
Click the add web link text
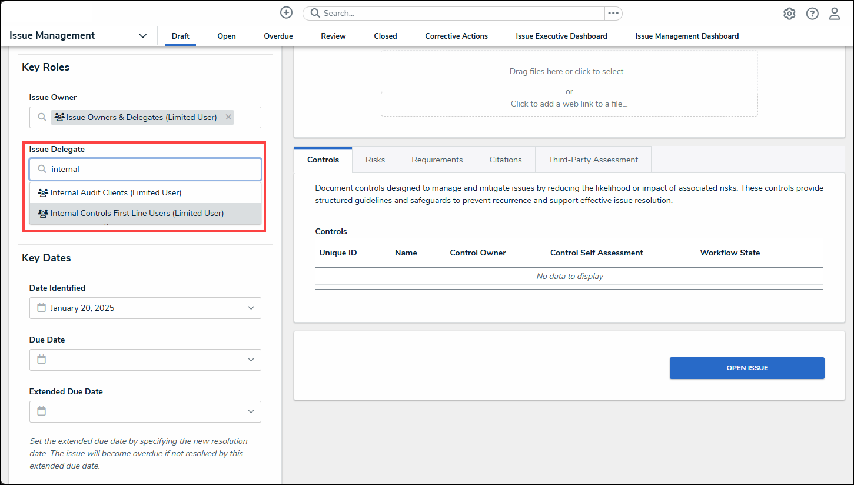(x=569, y=104)
